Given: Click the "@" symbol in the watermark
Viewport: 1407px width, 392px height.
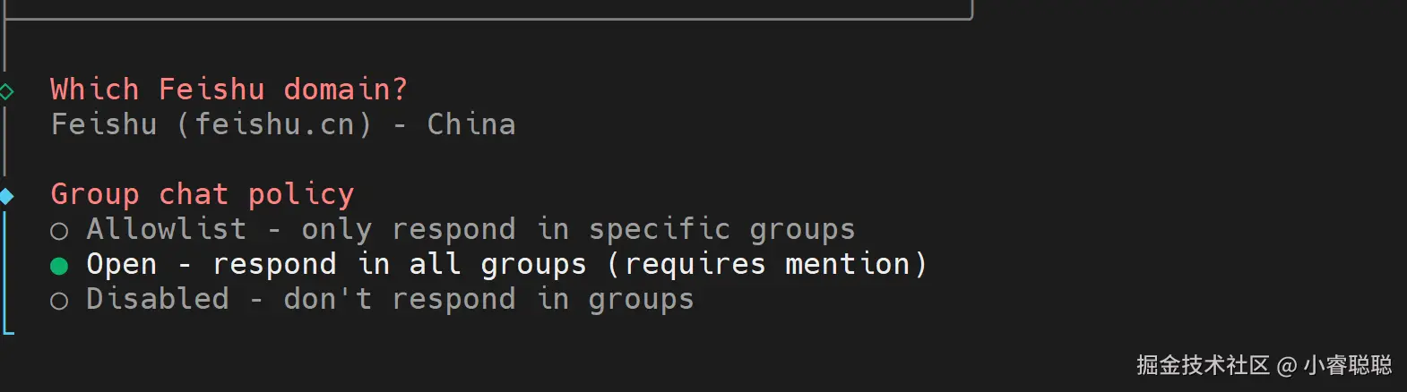Looking at the screenshot, I should pos(1286,365).
